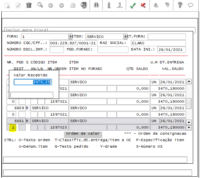Screen dimensions: 200x178
Task: Open the magnifying glass search tool
Action: coord(40,5)
